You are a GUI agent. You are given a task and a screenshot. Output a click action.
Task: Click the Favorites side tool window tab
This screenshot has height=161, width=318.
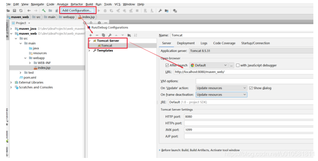pyautogui.click(x=7, y=117)
